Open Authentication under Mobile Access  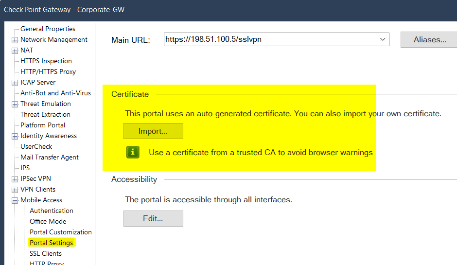(x=52, y=211)
